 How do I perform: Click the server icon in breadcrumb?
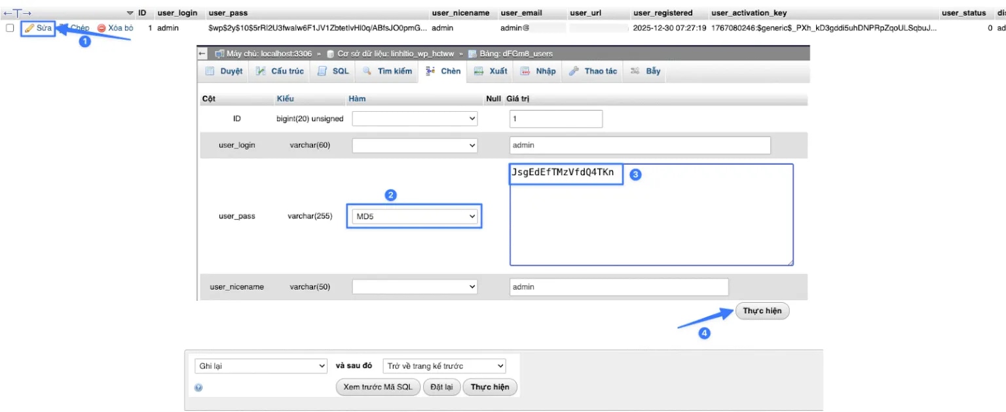pos(219,54)
